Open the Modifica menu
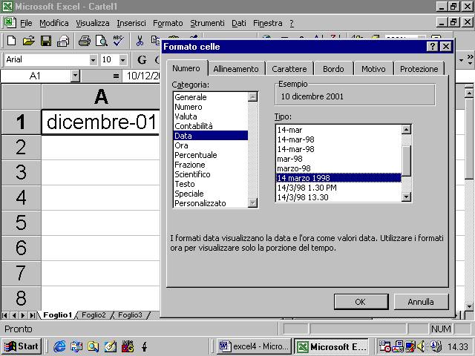This screenshot has height=356, width=475. 54,23
